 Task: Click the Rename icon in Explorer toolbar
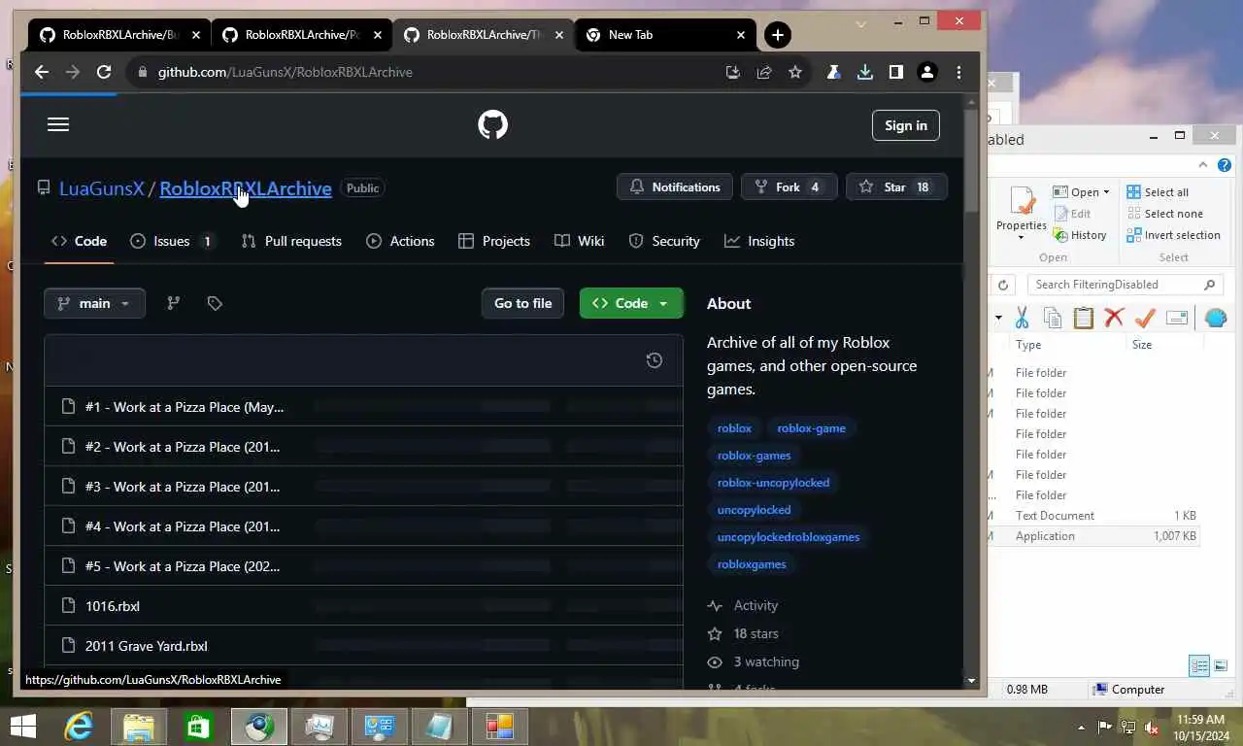1177,318
